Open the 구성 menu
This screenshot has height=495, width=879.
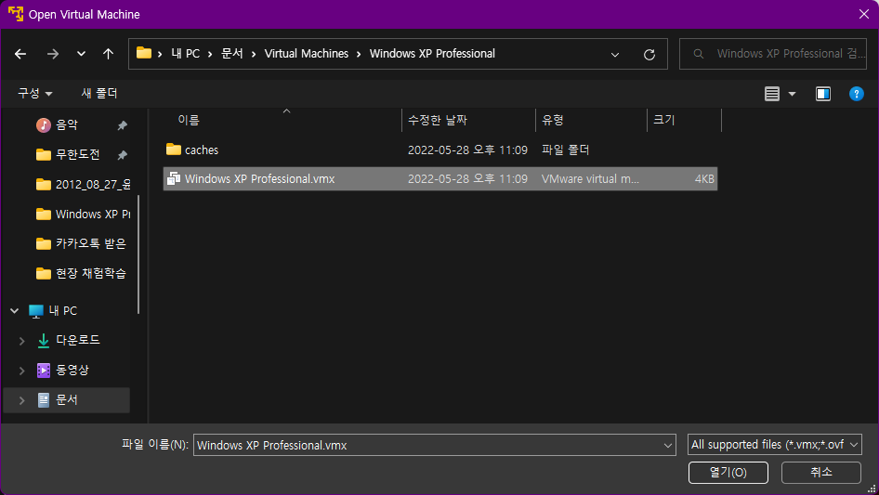[34, 93]
